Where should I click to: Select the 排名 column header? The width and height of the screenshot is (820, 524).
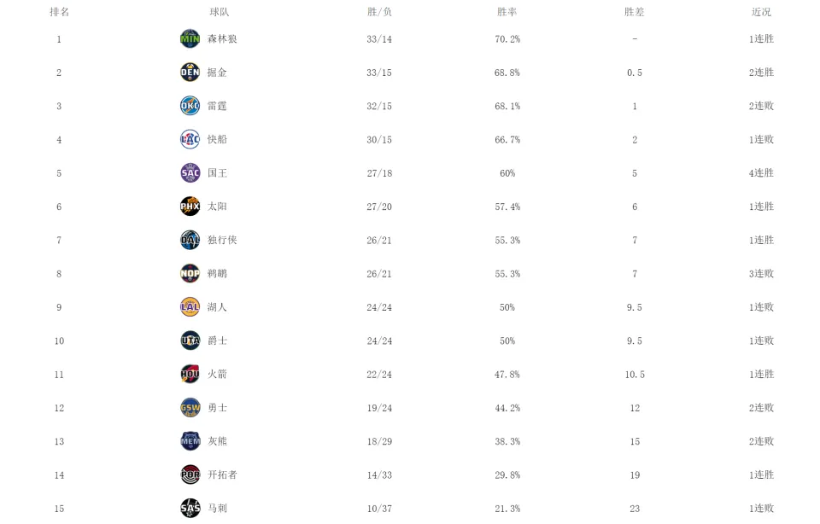click(x=59, y=12)
